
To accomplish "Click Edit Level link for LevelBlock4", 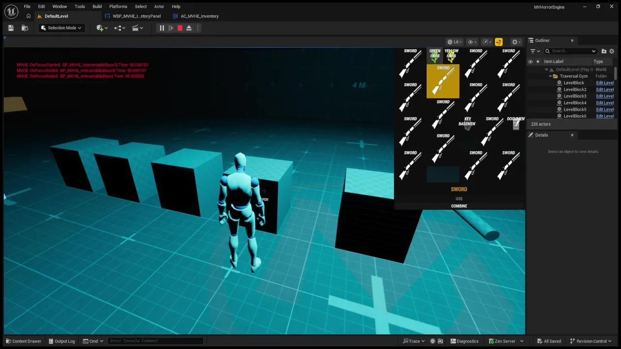I will pos(605,103).
